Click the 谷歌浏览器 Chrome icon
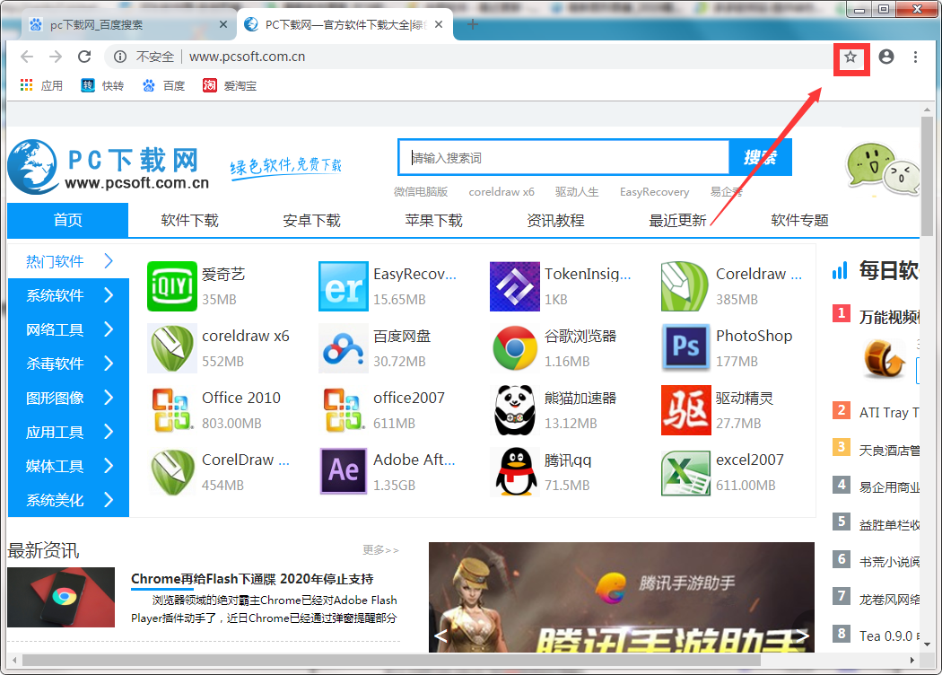This screenshot has width=942, height=675. coord(514,348)
